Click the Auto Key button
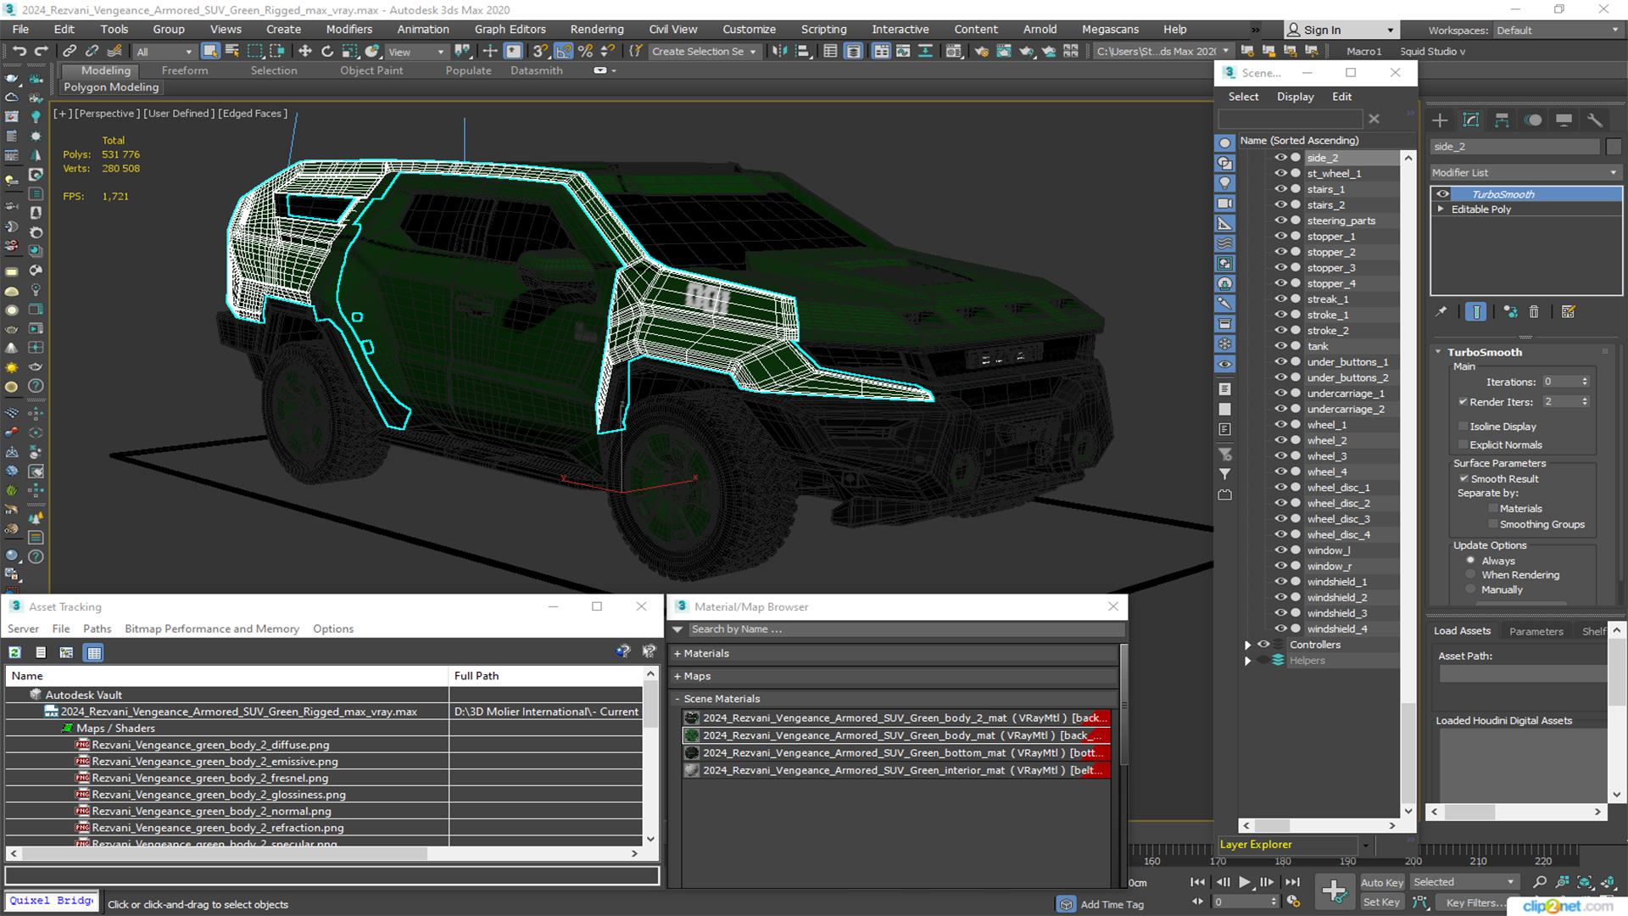1628x916 pixels. [x=1381, y=883]
